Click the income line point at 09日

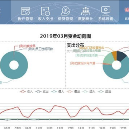(28, 118)
